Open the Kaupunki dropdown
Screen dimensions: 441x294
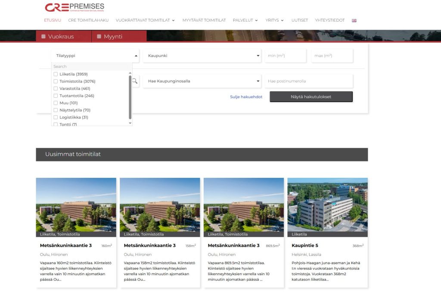pyautogui.click(x=202, y=56)
